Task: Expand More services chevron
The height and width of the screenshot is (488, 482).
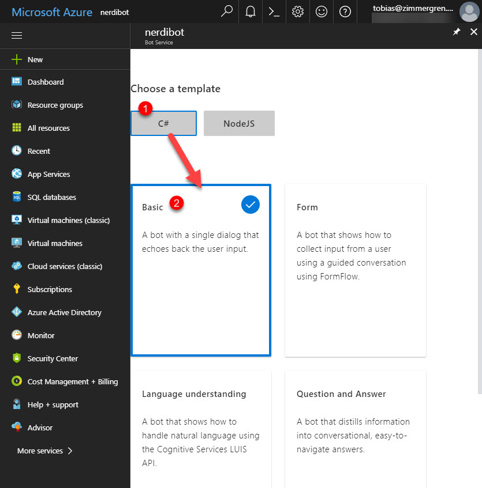Action: point(70,451)
